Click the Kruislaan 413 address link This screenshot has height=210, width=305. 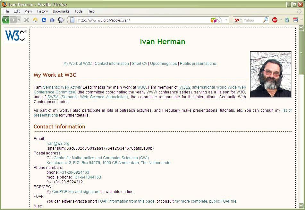(108, 163)
